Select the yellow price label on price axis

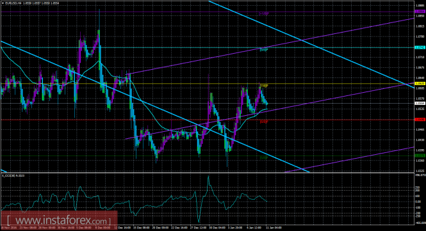pos(420,84)
